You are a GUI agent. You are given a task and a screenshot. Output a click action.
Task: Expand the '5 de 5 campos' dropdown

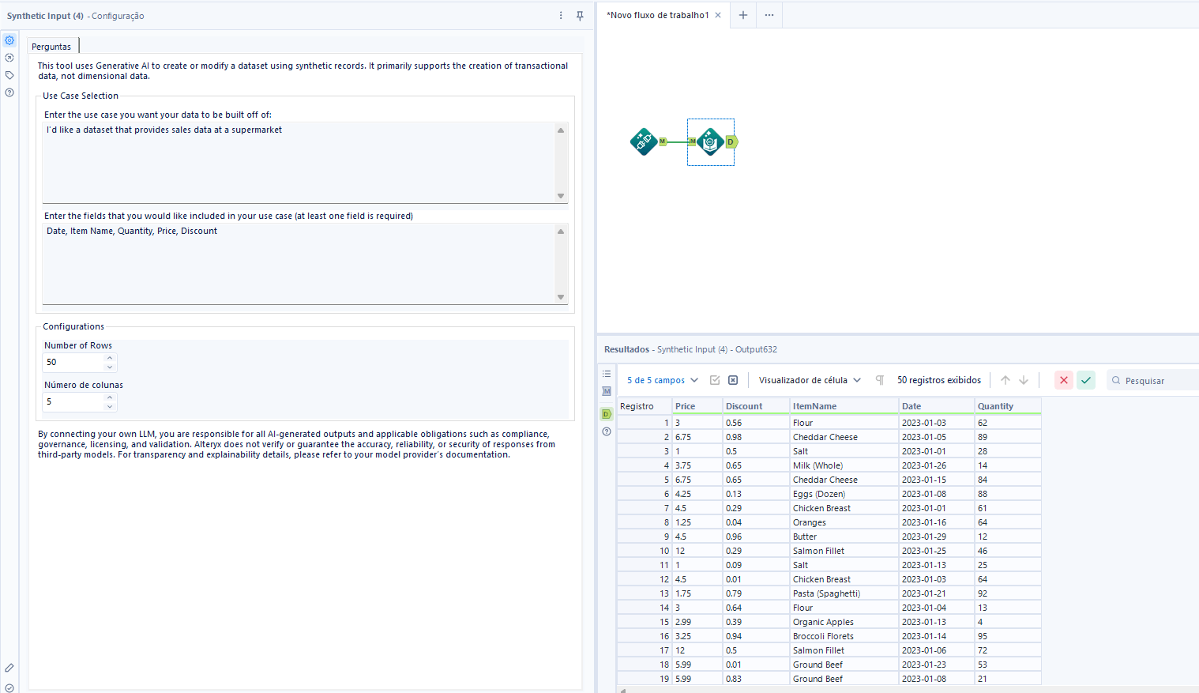pyautogui.click(x=663, y=380)
